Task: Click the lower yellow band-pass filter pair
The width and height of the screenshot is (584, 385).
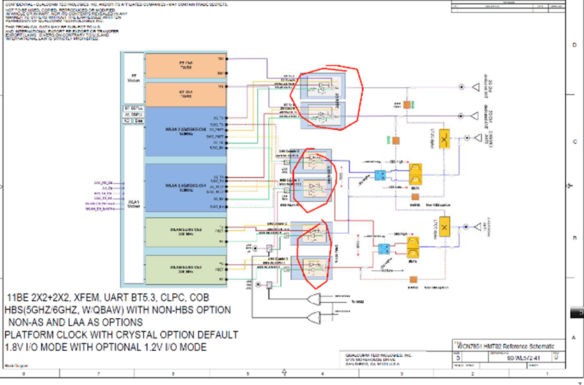Action: pos(413,248)
